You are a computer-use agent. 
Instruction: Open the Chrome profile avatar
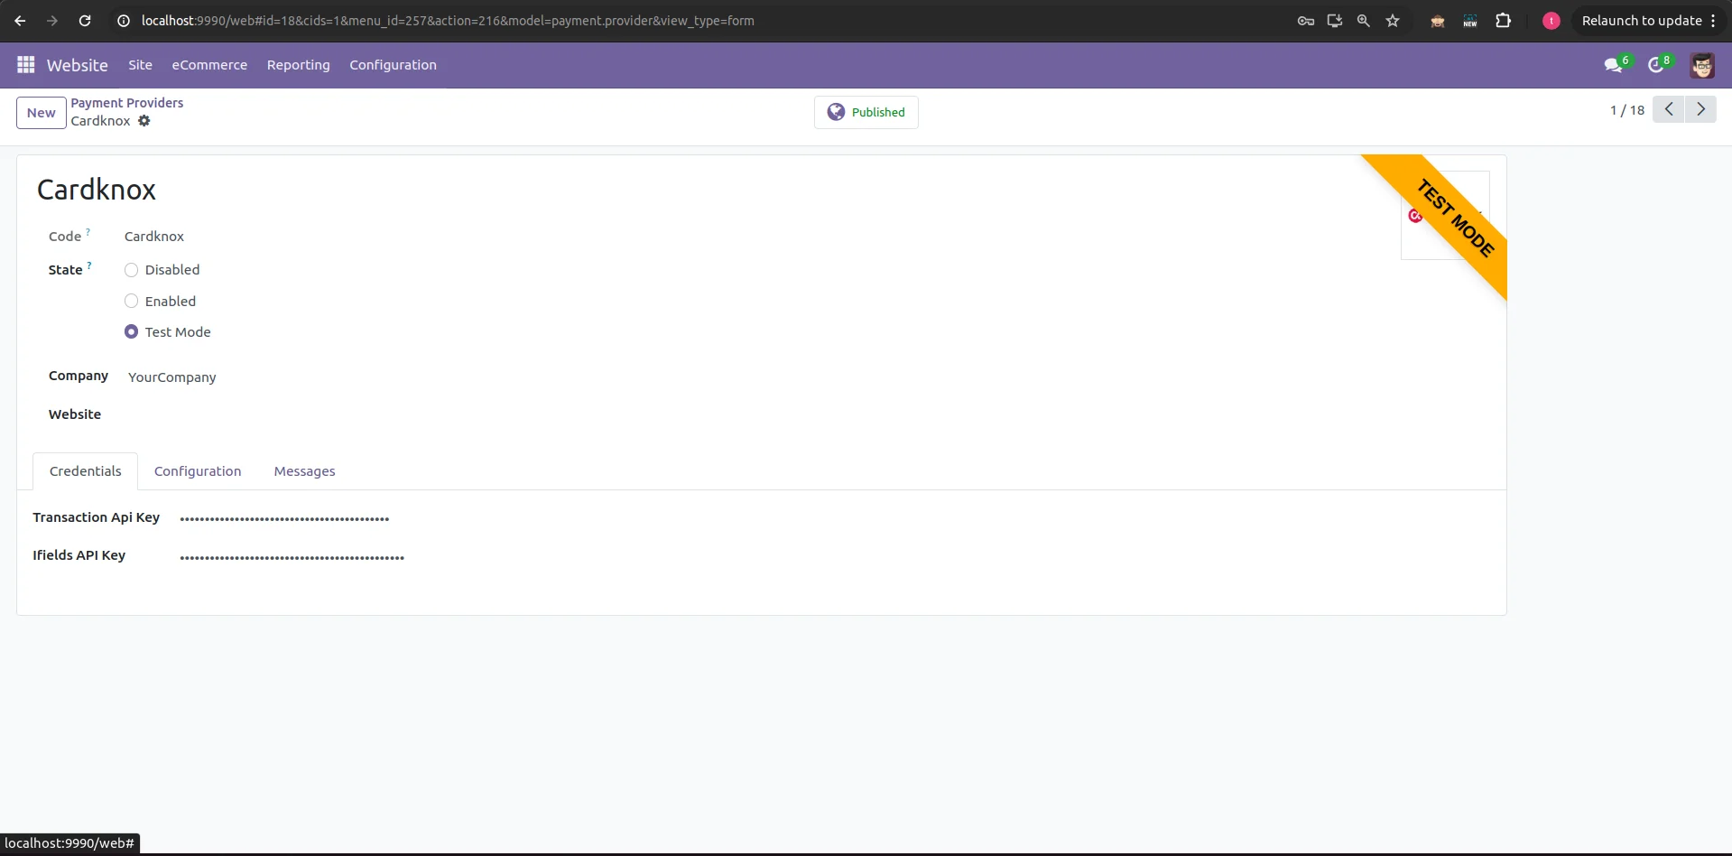[x=1551, y=21]
